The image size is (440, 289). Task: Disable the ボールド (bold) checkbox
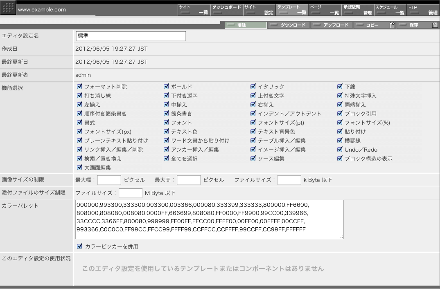click(166, 86)
